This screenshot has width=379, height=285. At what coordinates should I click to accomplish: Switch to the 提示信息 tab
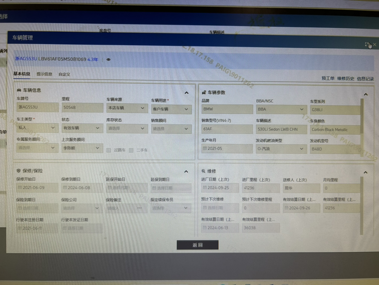click(44, 74)
